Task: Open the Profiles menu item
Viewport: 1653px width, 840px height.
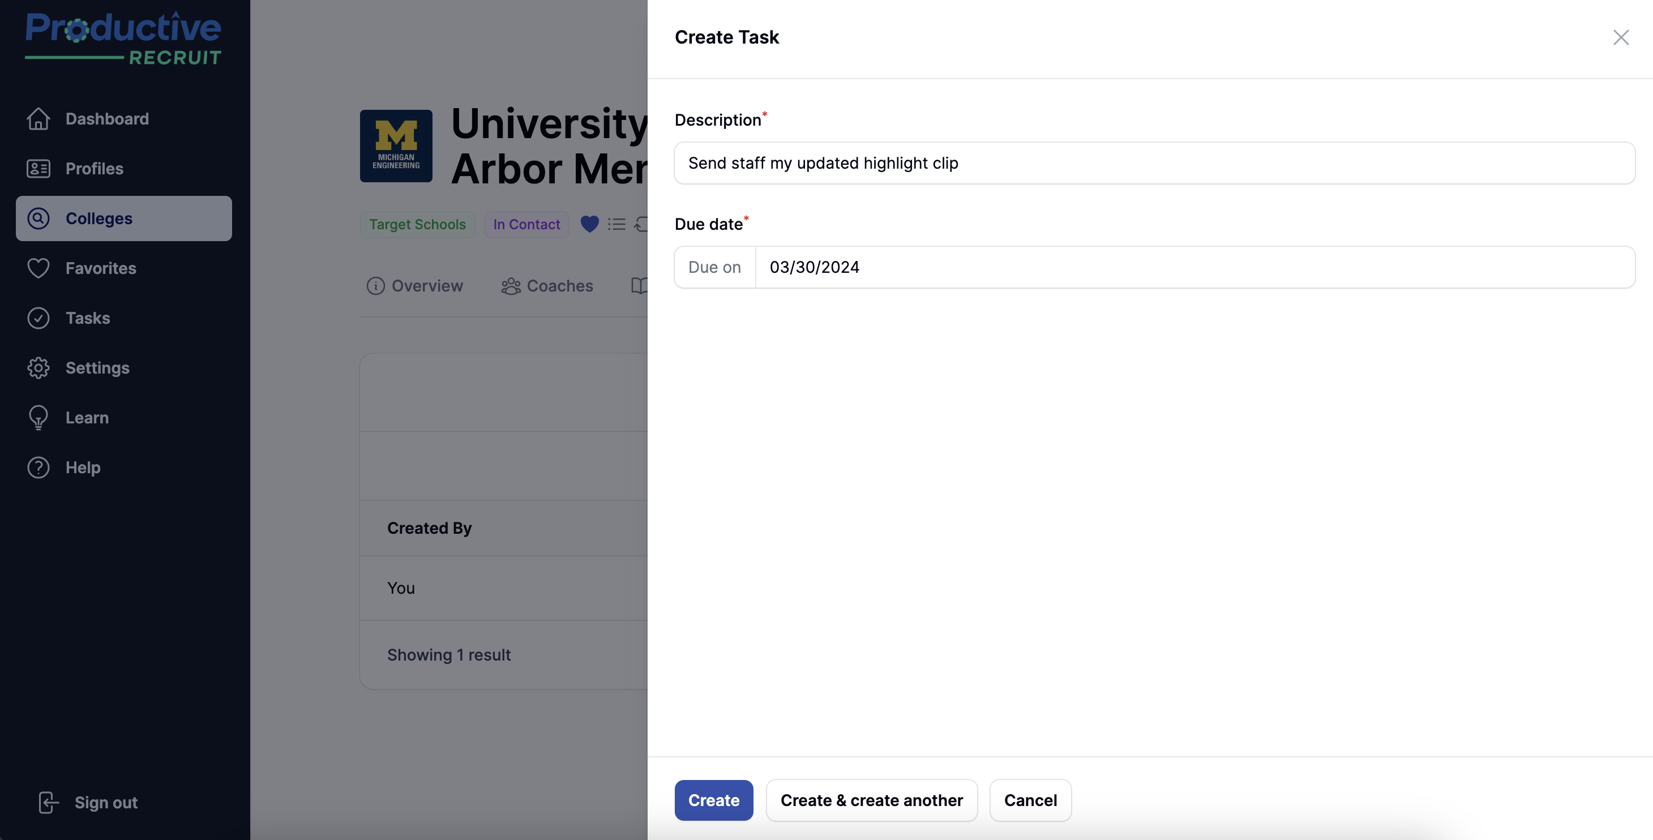Action: tap(124, 169)
